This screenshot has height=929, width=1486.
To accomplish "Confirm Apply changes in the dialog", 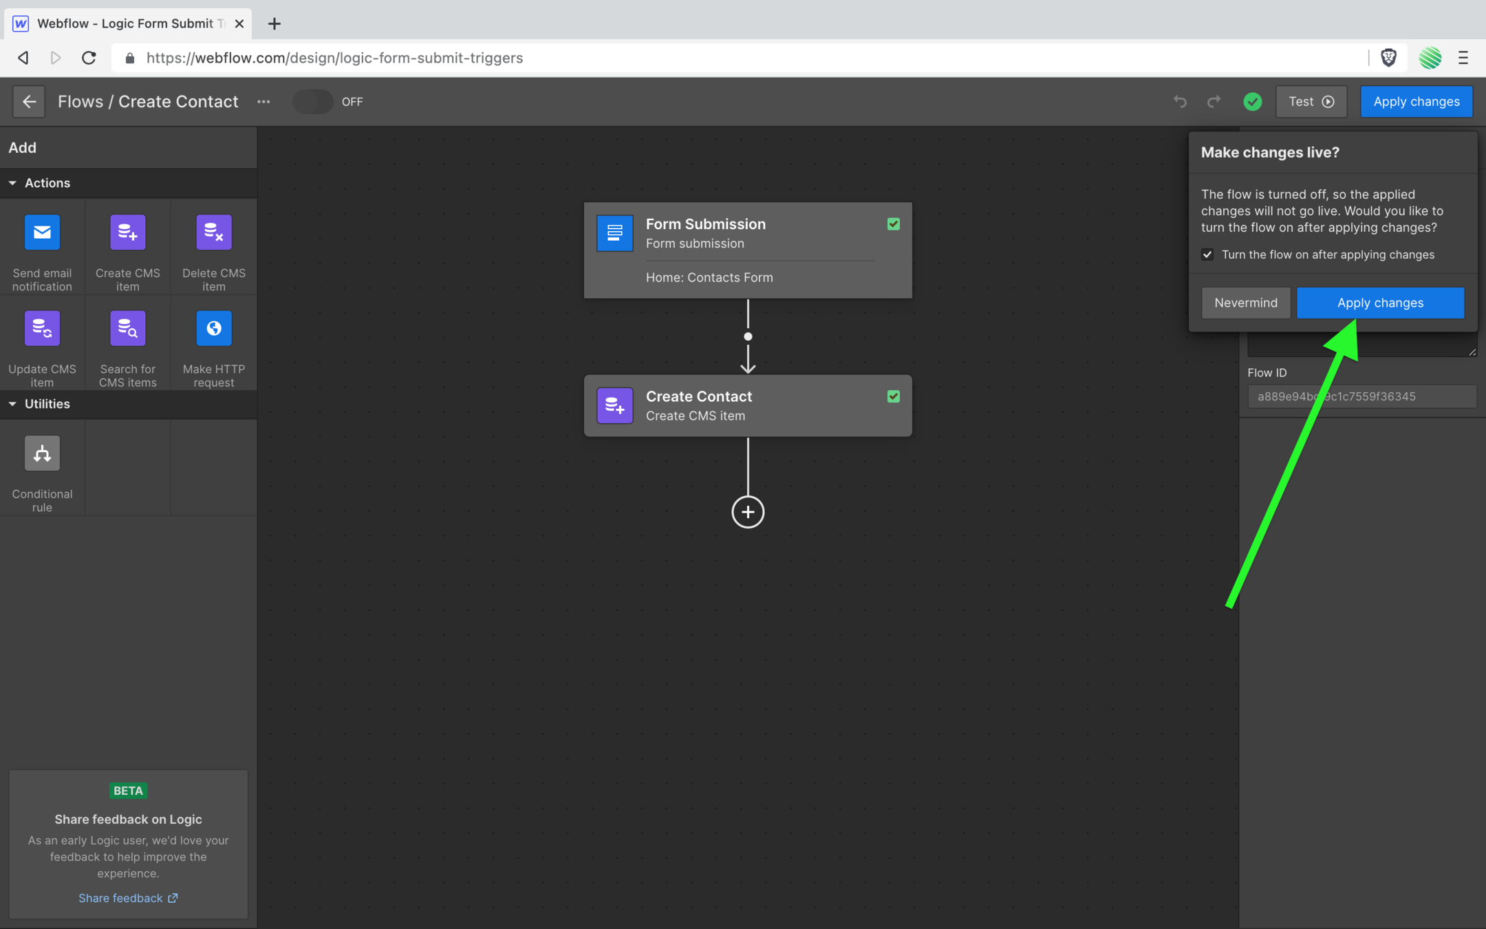I will [x=1380, y=303].
